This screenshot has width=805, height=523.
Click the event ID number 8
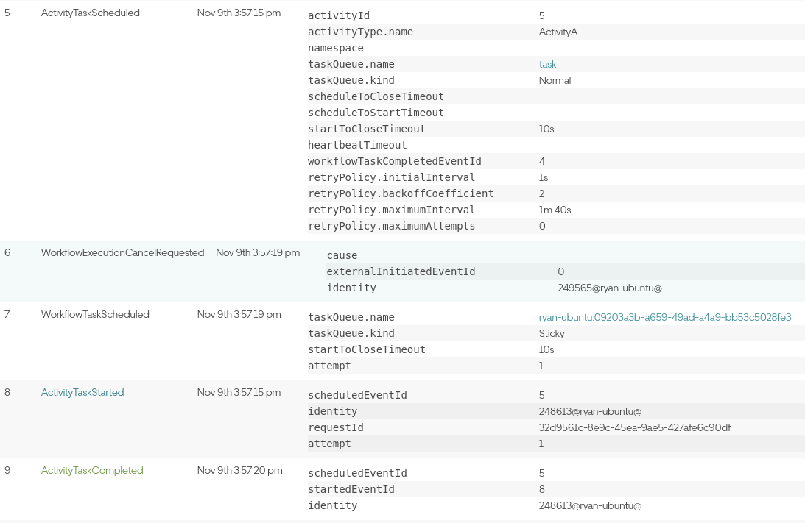pyautogui.click(x=7, y=392)
